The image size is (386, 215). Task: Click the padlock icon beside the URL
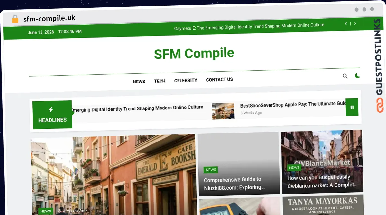coord(15,19)
